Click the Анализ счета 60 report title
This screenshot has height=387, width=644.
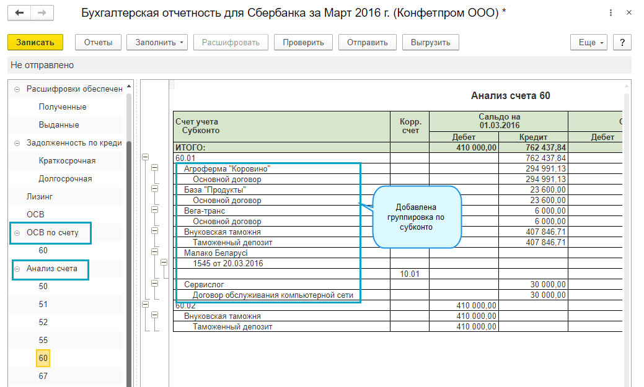click(x=510, y=95)
